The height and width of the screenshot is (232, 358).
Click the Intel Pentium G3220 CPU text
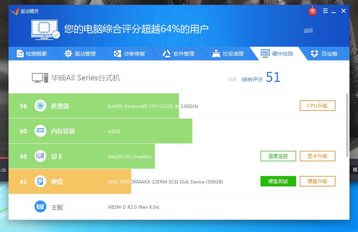pos(153,106)
